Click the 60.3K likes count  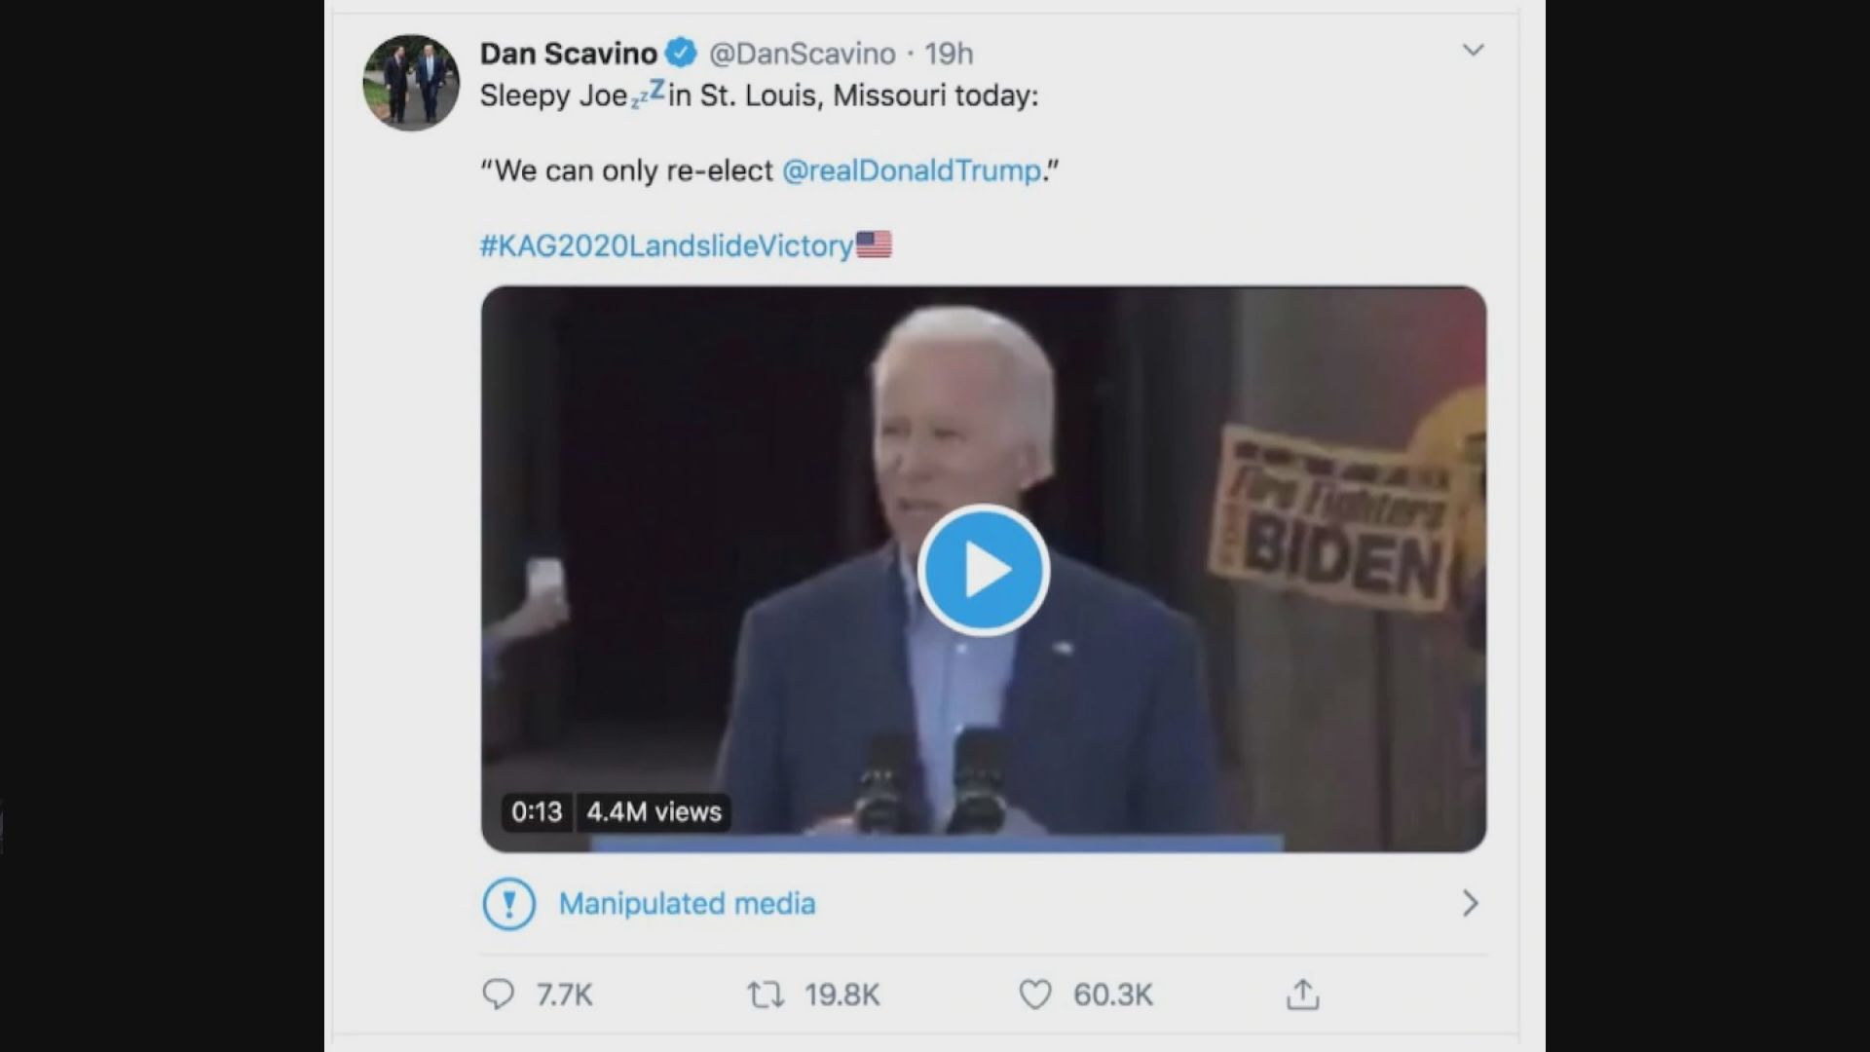pyautogui.click(x=1112, y=995)
